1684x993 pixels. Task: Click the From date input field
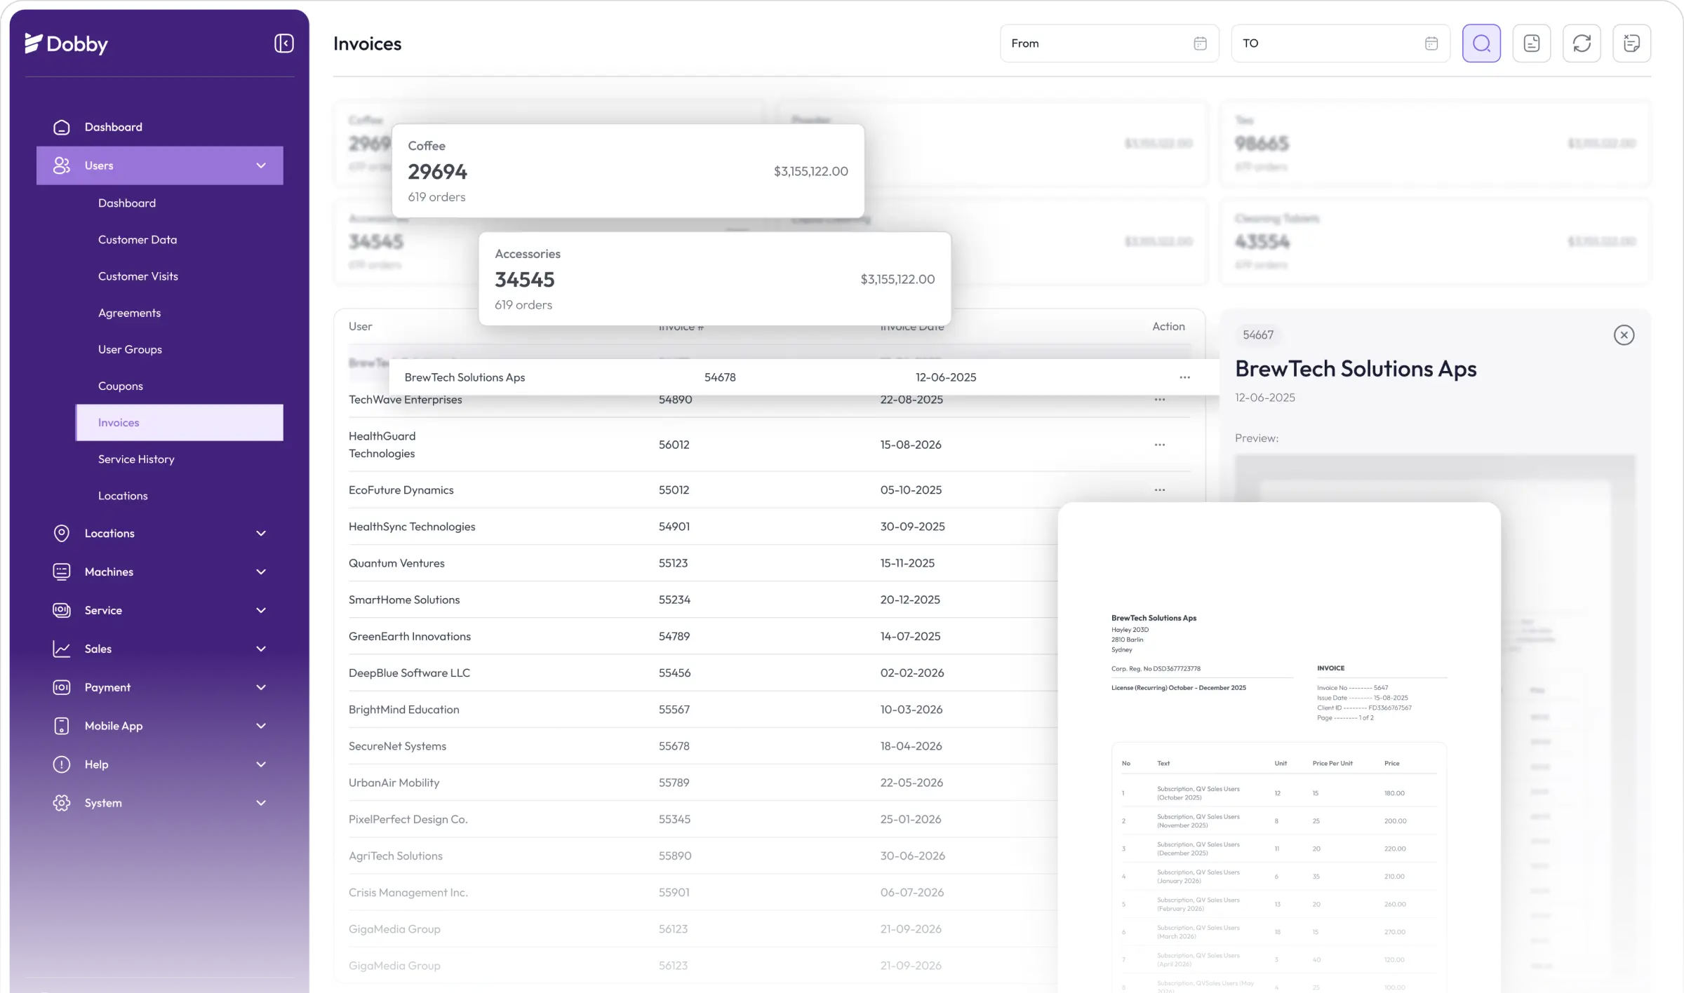click(x=1095, y=43)
